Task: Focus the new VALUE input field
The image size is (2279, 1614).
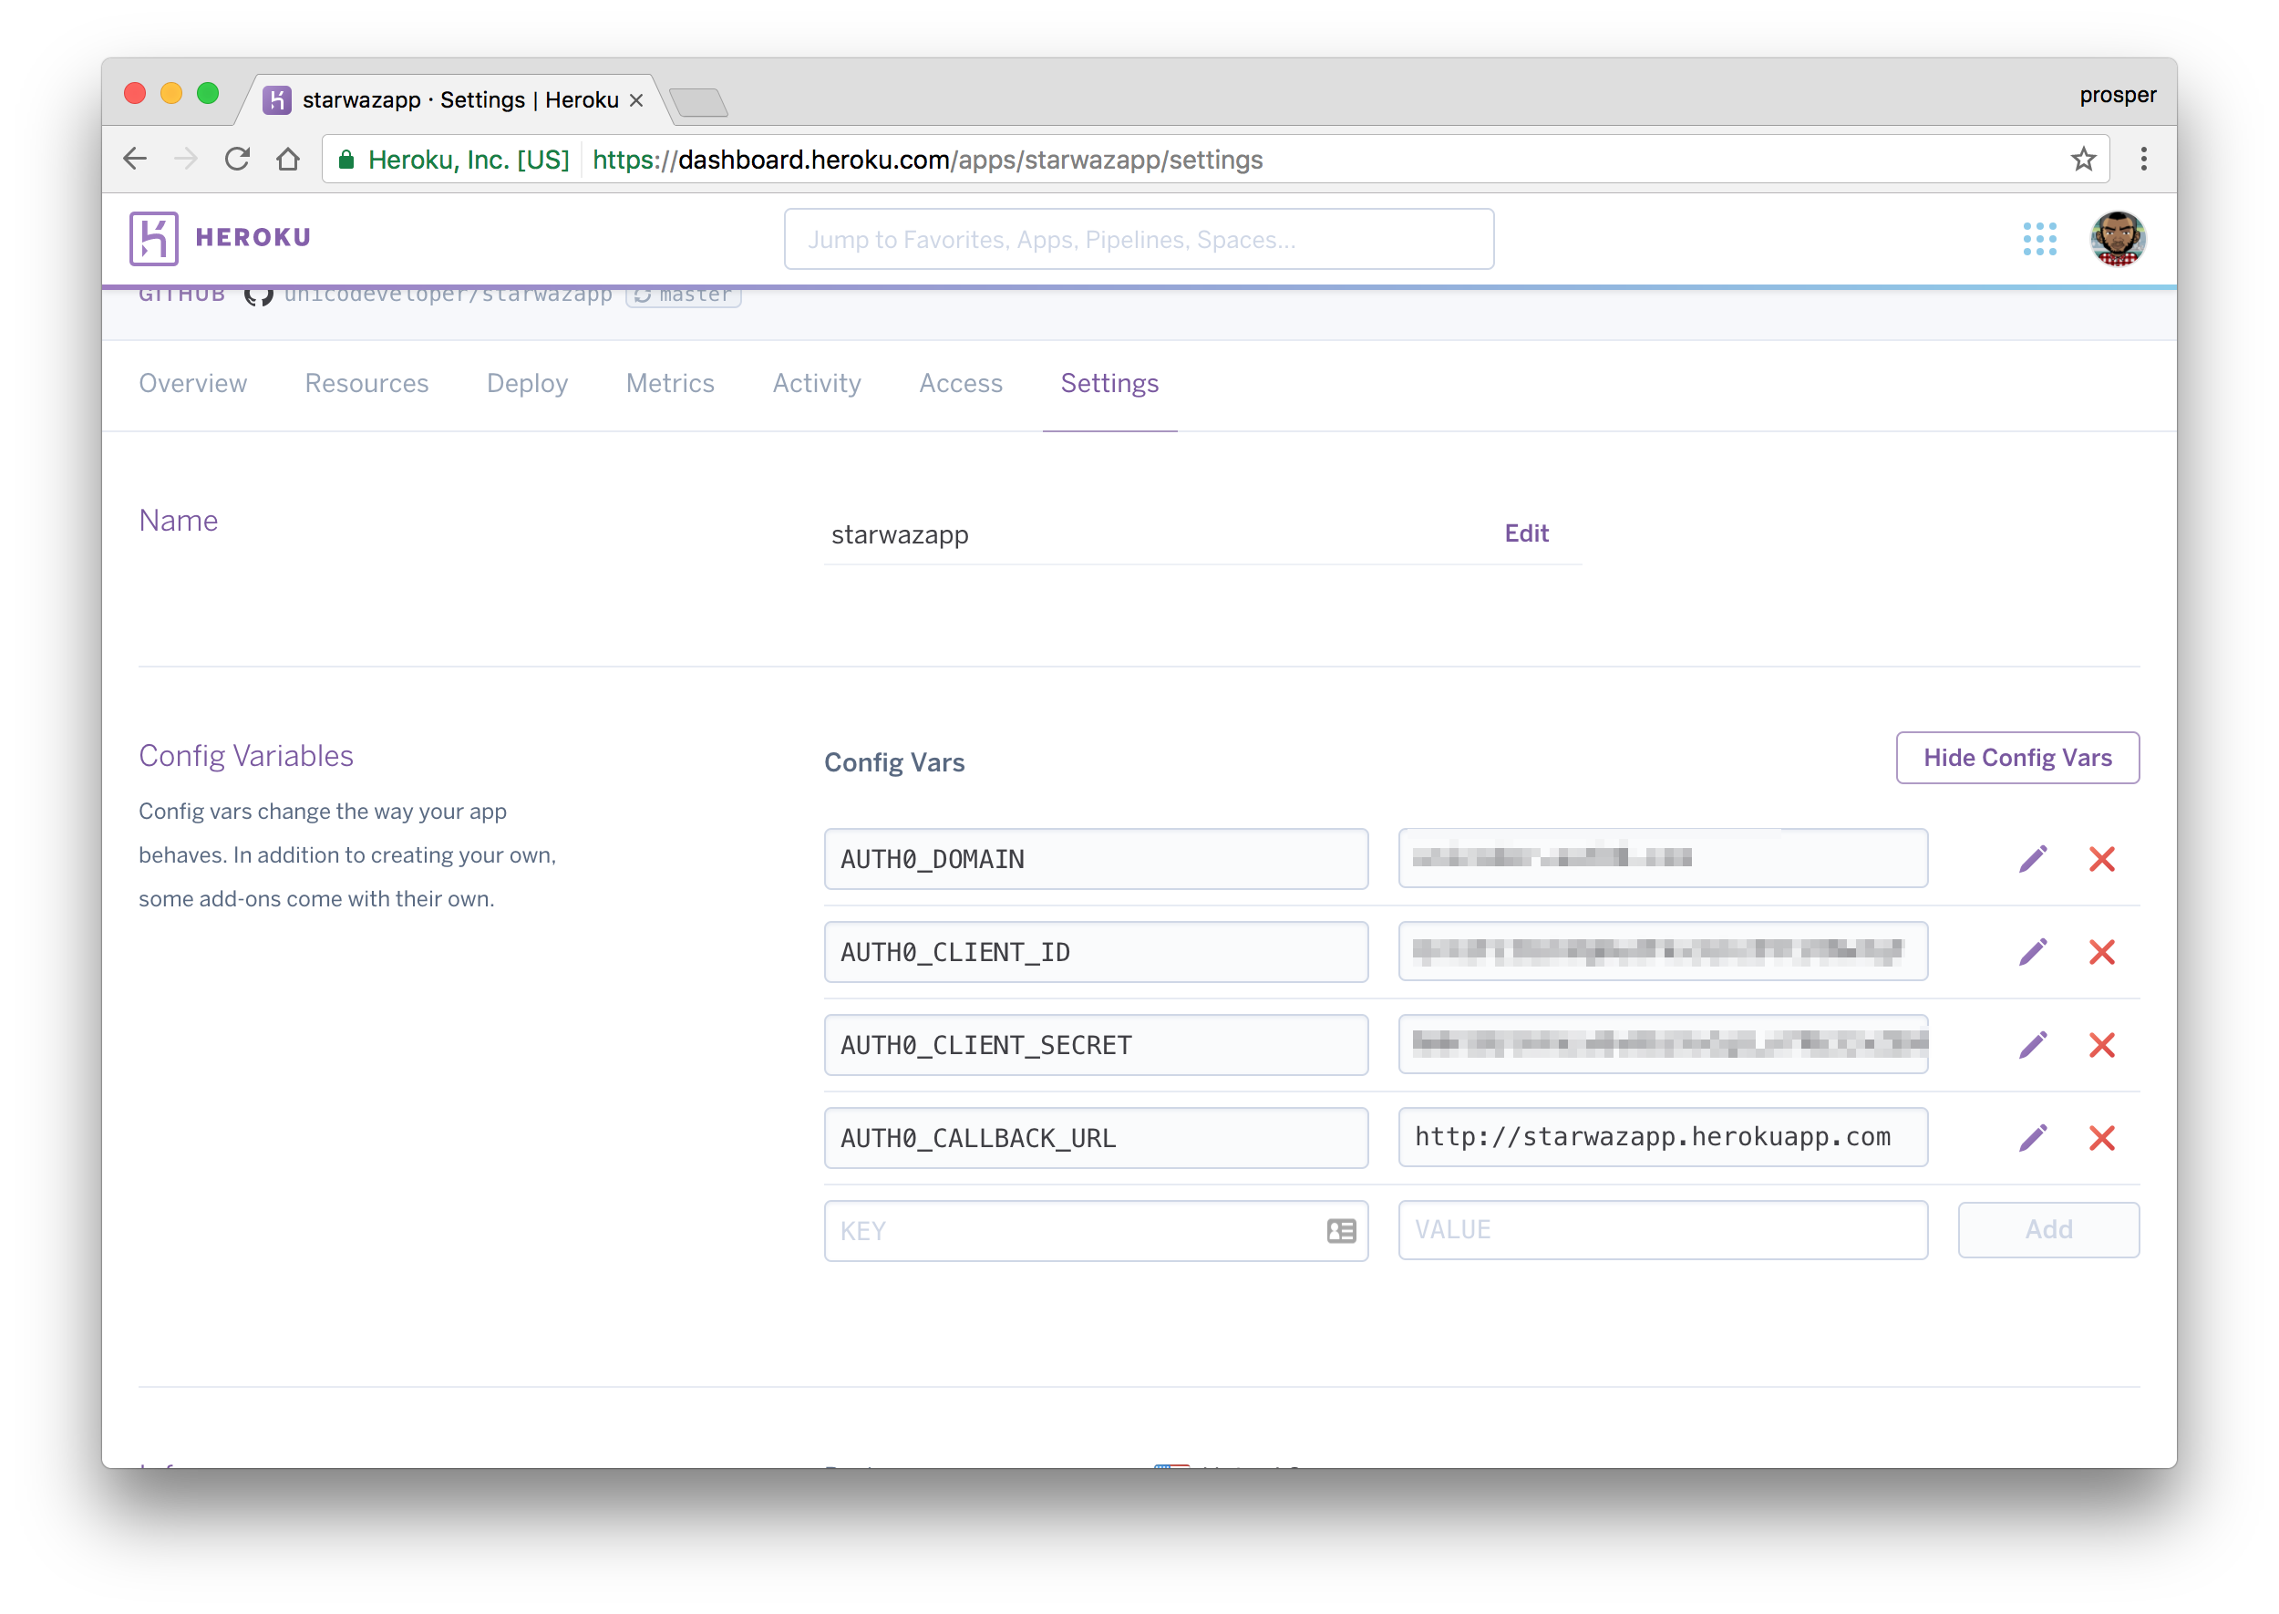Action: pos(1662,1230)
